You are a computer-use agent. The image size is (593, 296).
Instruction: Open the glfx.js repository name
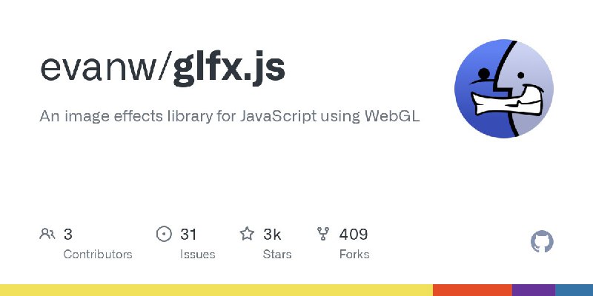pos(229,68)
